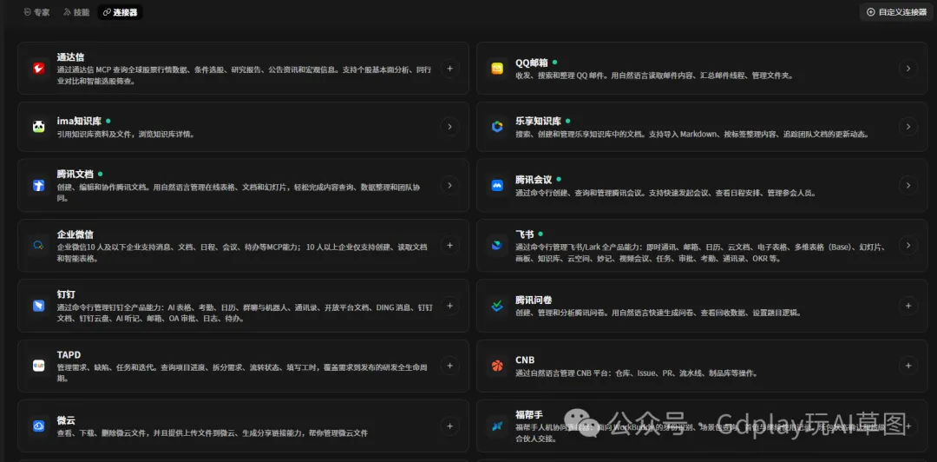This screenshot has height=462, width=937.
Task: Click the CNB orange logo icon
Action: 497,366
